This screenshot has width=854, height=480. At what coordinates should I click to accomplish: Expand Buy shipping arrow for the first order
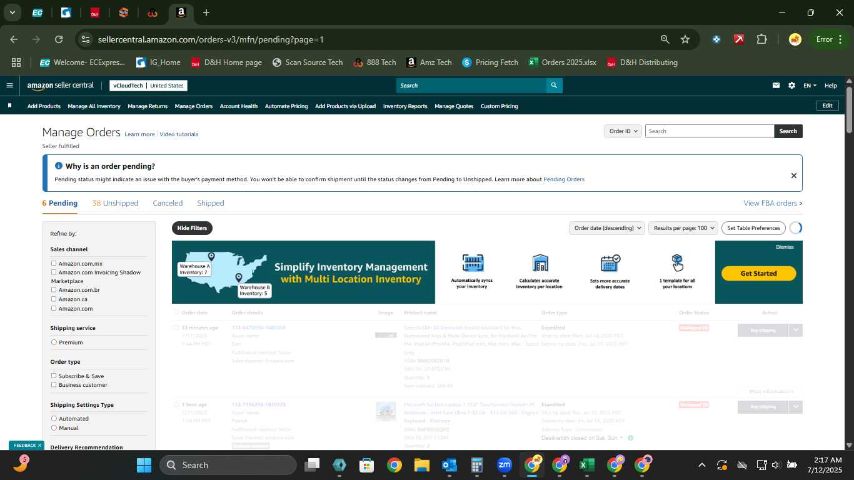click(x=795, y=330)
